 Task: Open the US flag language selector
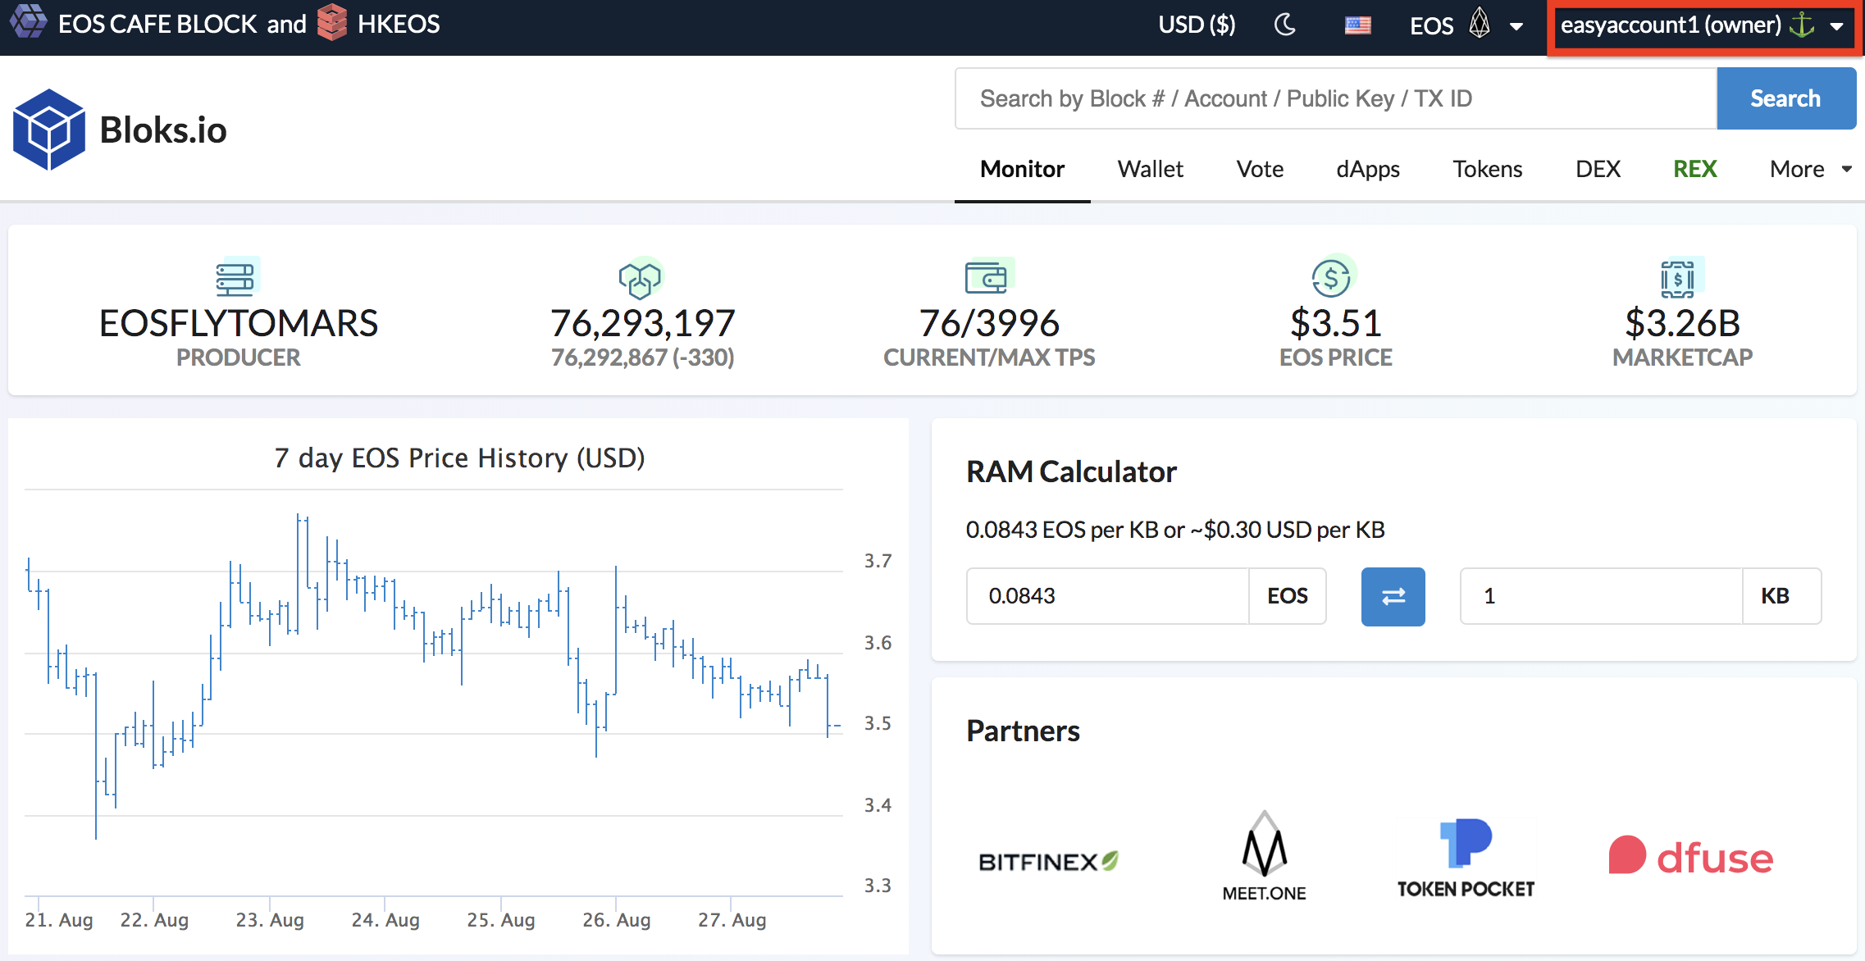1357,25
